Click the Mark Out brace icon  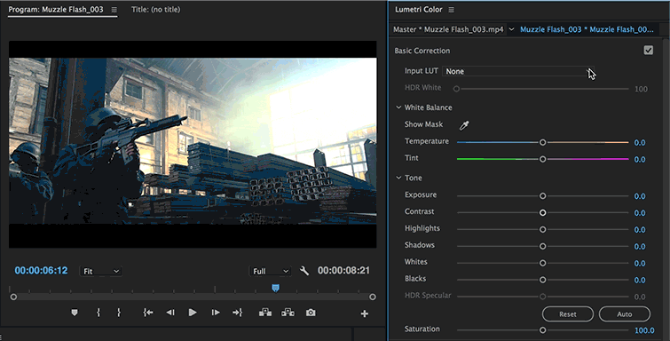[119, 313]
